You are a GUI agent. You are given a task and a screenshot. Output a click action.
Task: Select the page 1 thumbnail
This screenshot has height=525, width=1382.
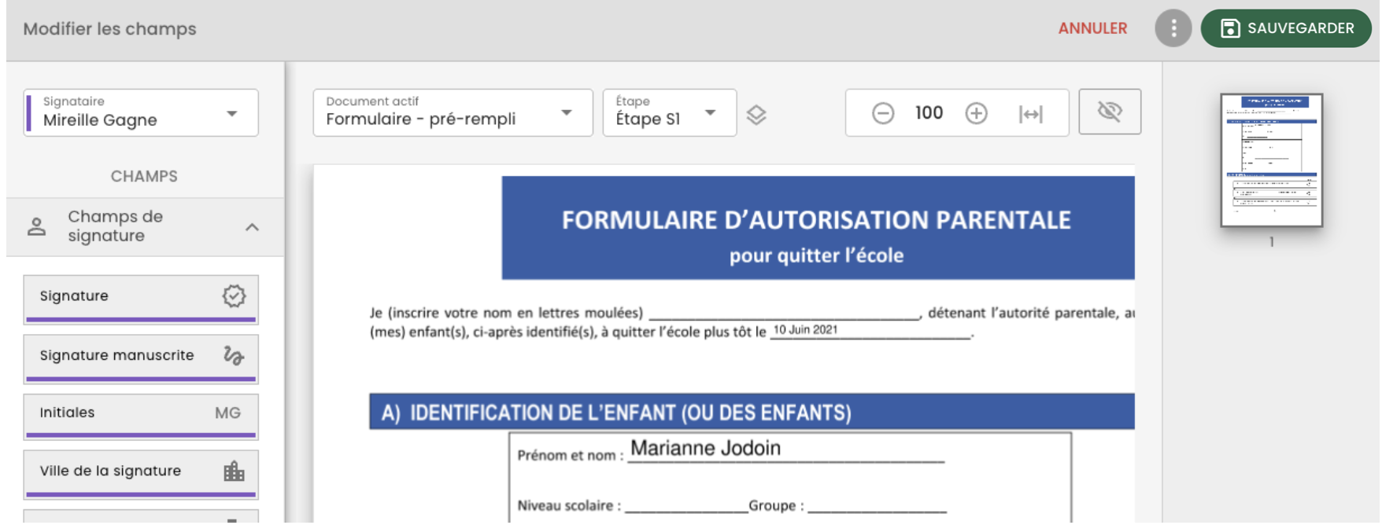tap(1271, 160)
